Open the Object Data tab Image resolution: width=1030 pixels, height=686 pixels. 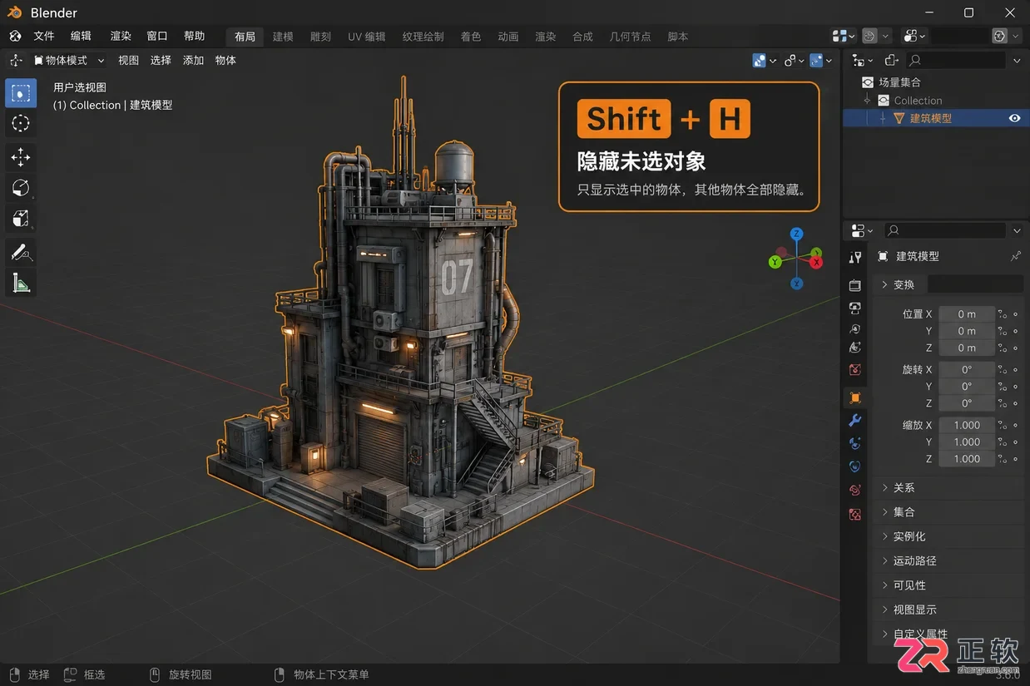[x=854, y=515]
